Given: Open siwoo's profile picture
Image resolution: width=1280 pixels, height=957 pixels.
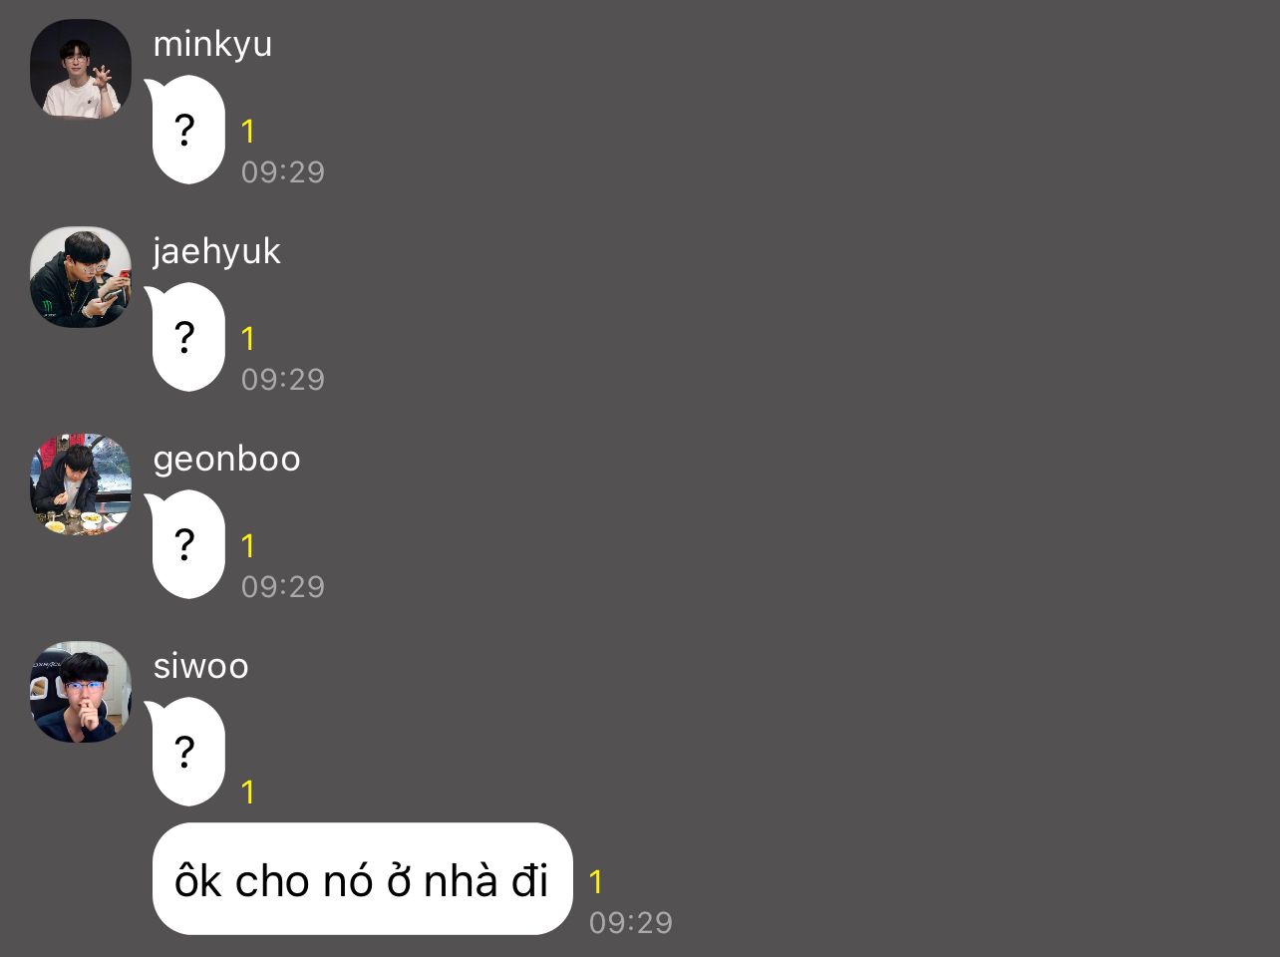Looking at the screenshot, I should pyautogui.click(x=81, y=691).
